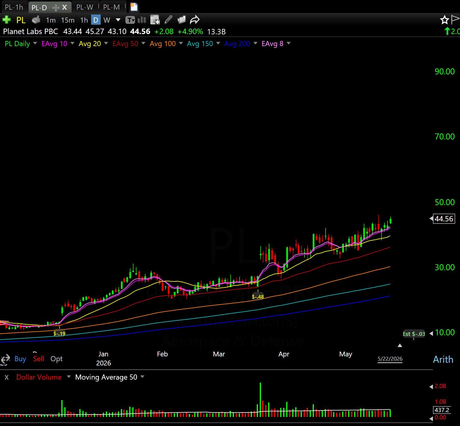Open the Avg 200 dropdown arrow

pos(256,43)
